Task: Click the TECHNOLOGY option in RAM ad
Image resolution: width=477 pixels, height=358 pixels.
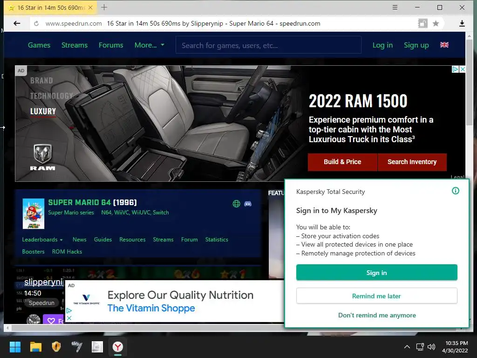Action: (x=51, y=96)
